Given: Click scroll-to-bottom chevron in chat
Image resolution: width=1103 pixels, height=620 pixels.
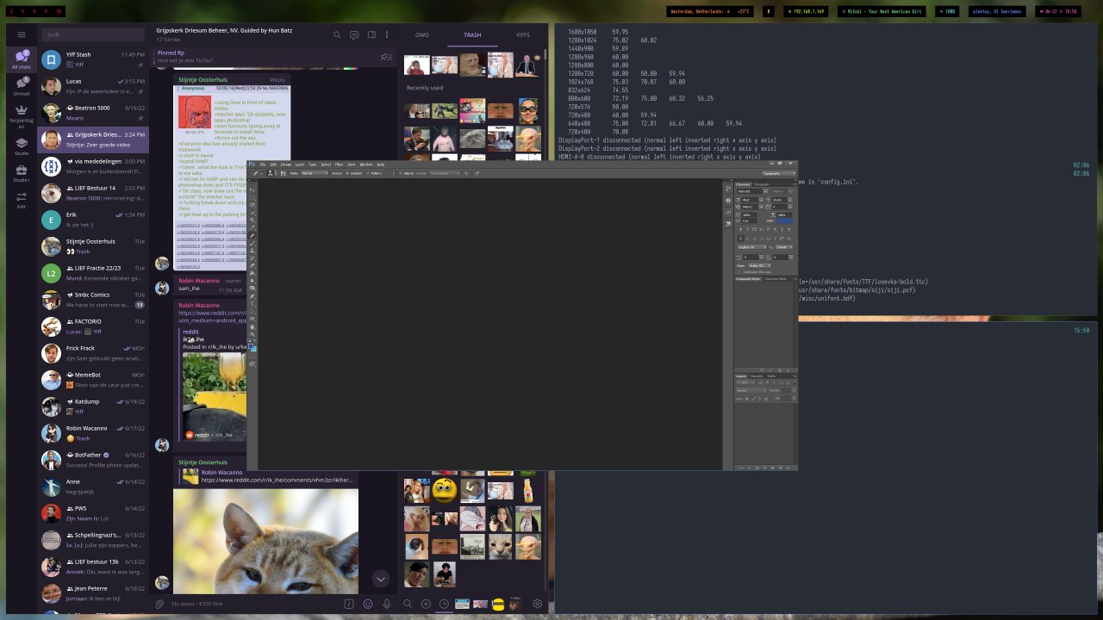Looking at the screenshot, I should tap(380, 579).
